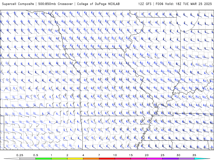This screenshot has width=214, height=160.
Task: Click the purple swatch between 25 and 30
Action: click(x=170, y=159)
